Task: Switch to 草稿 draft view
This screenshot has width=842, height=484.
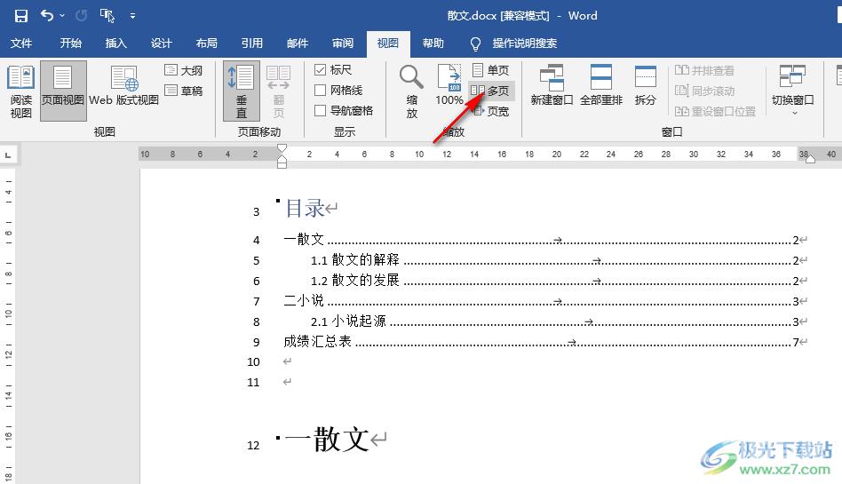Action: tap(184, 91)
